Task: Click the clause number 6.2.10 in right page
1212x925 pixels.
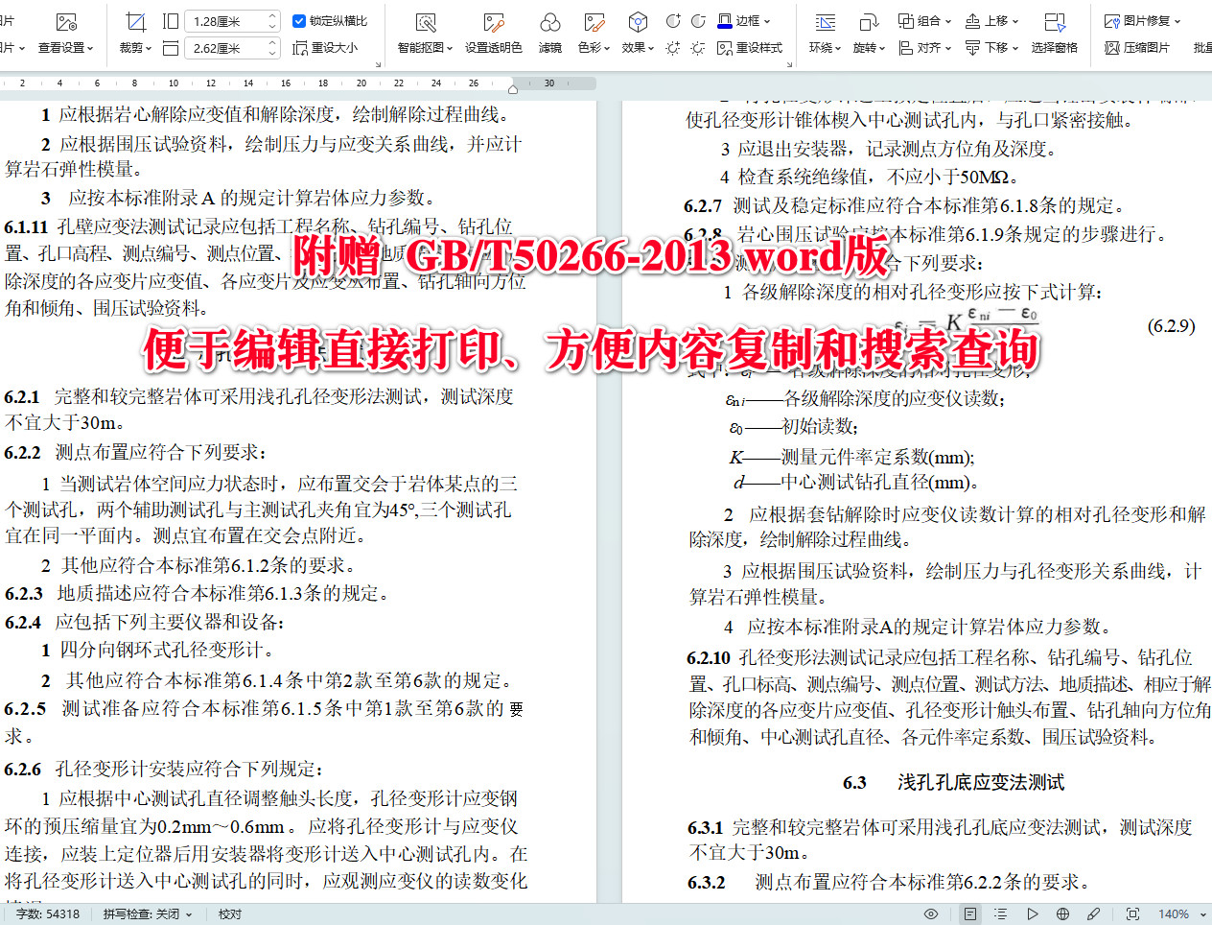Action: [709, 657]
